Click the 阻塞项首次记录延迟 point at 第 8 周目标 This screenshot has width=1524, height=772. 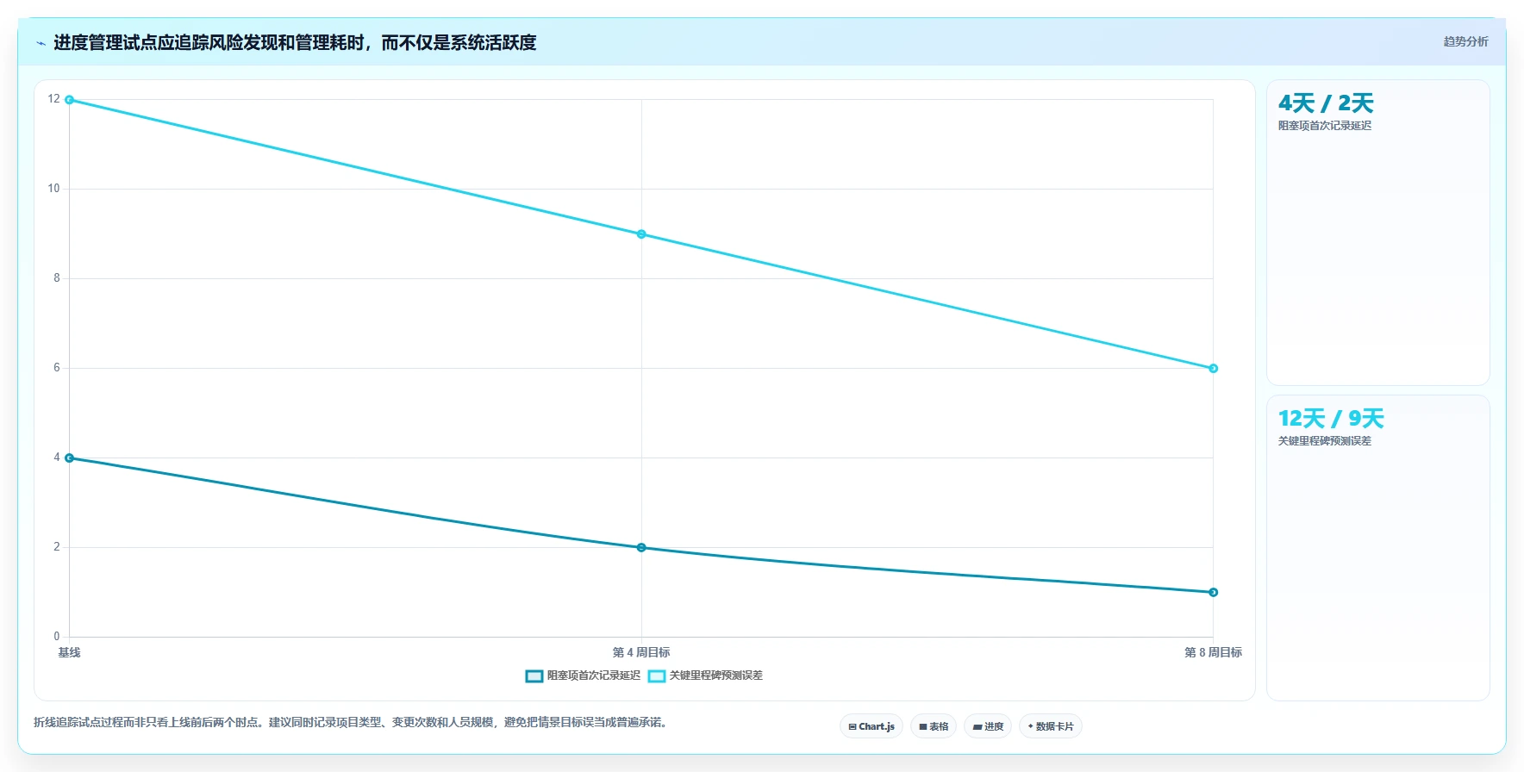pyautogui.click(x=1213, y=593)
